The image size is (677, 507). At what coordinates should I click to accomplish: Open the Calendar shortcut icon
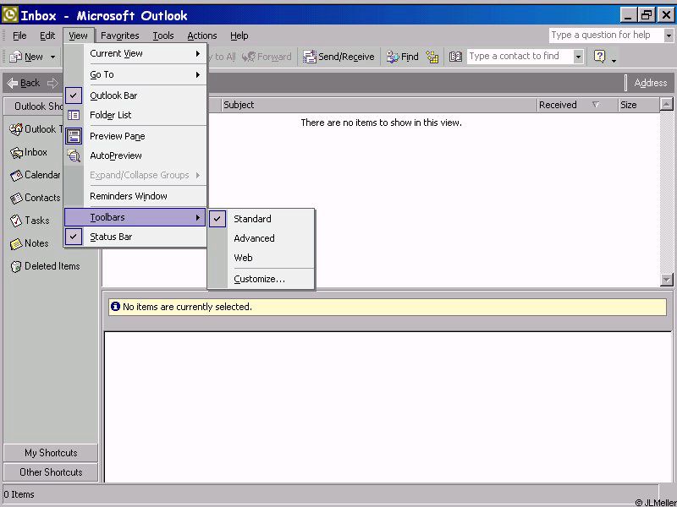(17, 176)
